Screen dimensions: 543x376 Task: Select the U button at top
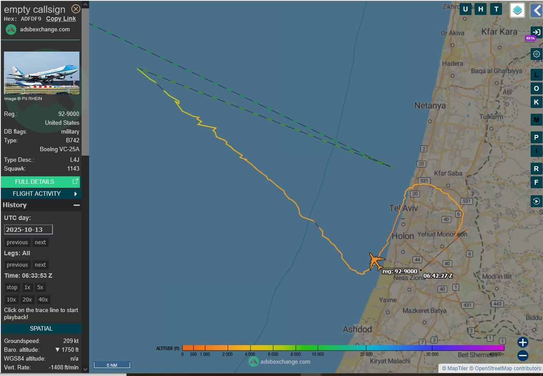pos(465,9)
